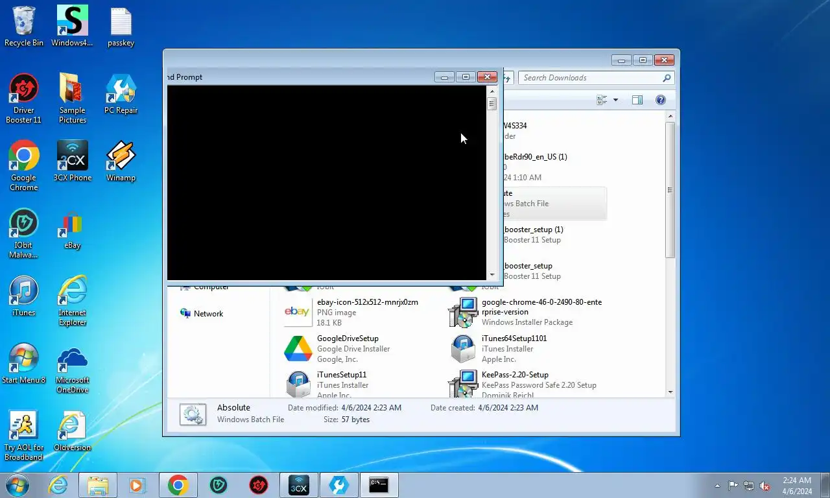Switch to Windows Explorer taskbar button
The image size is (830, 498).
tap(98, 485)
